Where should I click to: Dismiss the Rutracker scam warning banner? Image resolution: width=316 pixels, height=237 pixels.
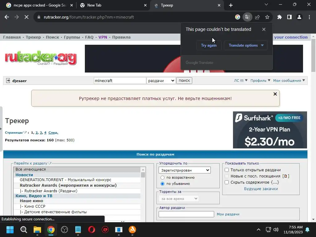point(275,94)
